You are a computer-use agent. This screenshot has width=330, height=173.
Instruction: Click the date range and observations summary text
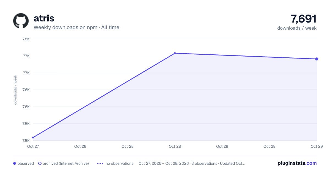[x=192, y=163]
